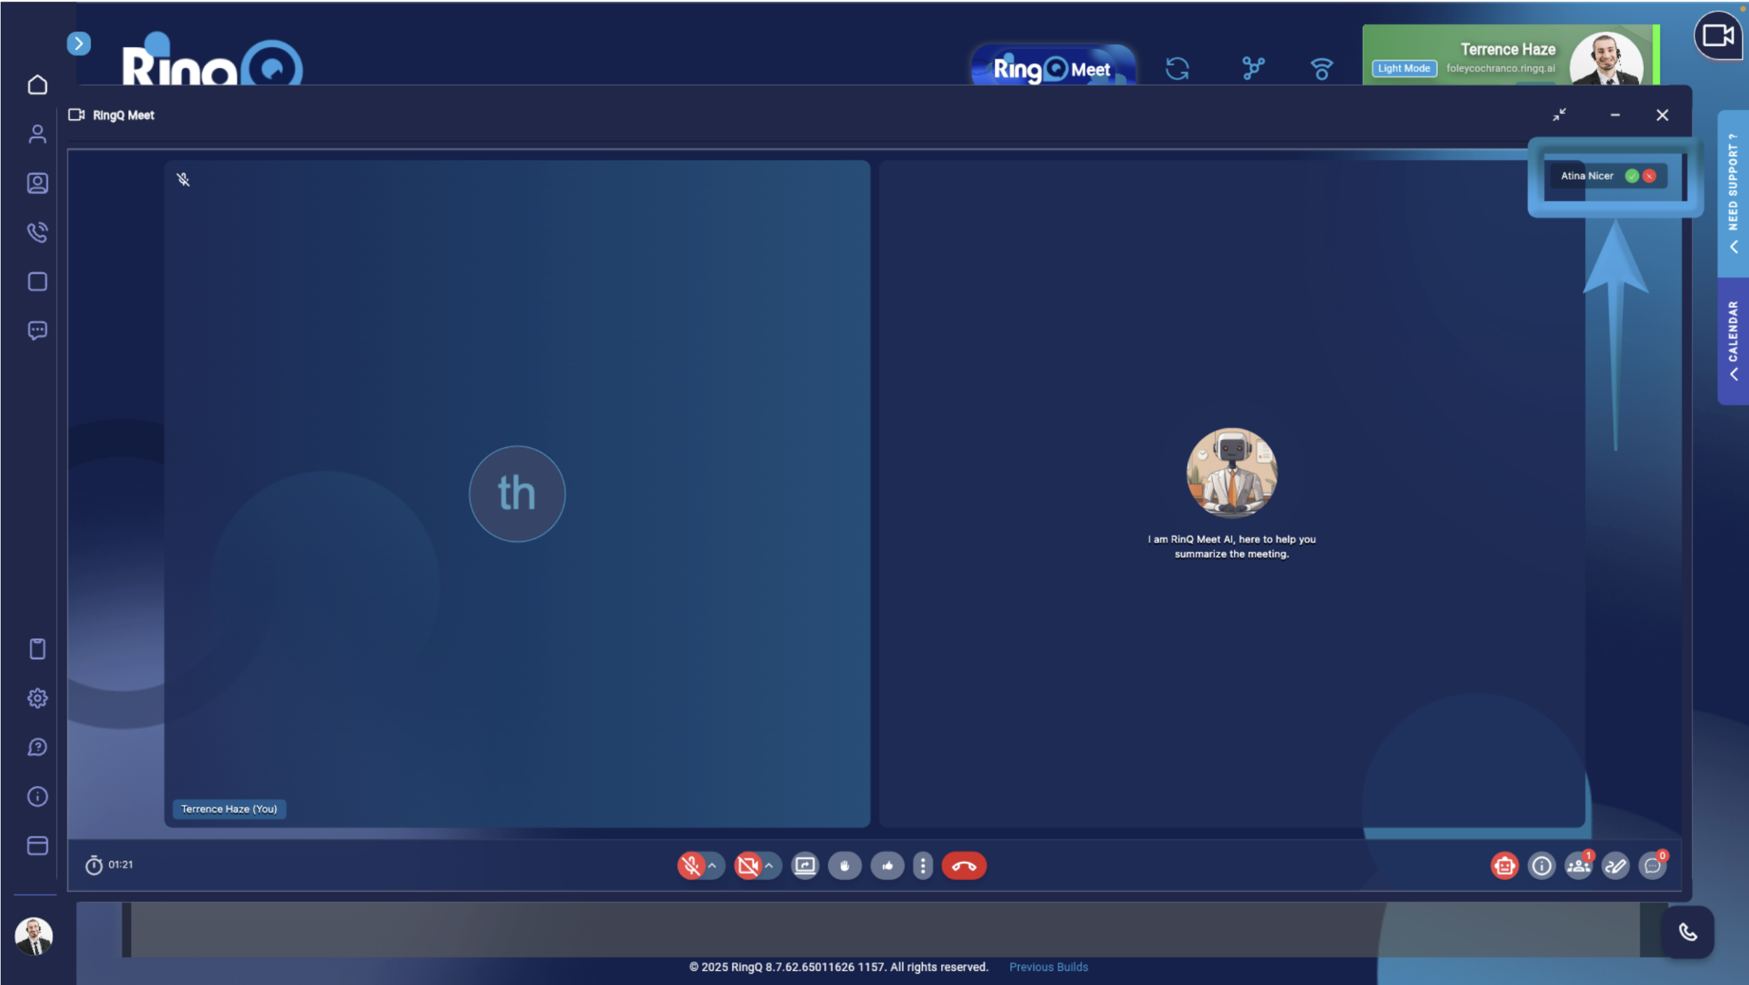Hang up the meeting call
Image resolution: width=1749 pixels, height=985 pixels.
tap(963, 866)
